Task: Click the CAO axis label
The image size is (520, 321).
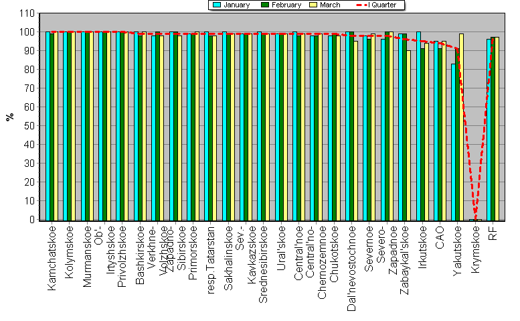Action: click(440, 238)
